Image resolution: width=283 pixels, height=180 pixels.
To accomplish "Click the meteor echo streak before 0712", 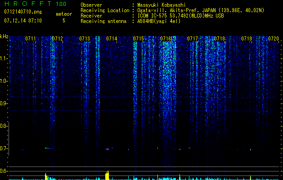I will (x=49, y=148).
